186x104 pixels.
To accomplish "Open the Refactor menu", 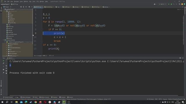I will (26, 1).
